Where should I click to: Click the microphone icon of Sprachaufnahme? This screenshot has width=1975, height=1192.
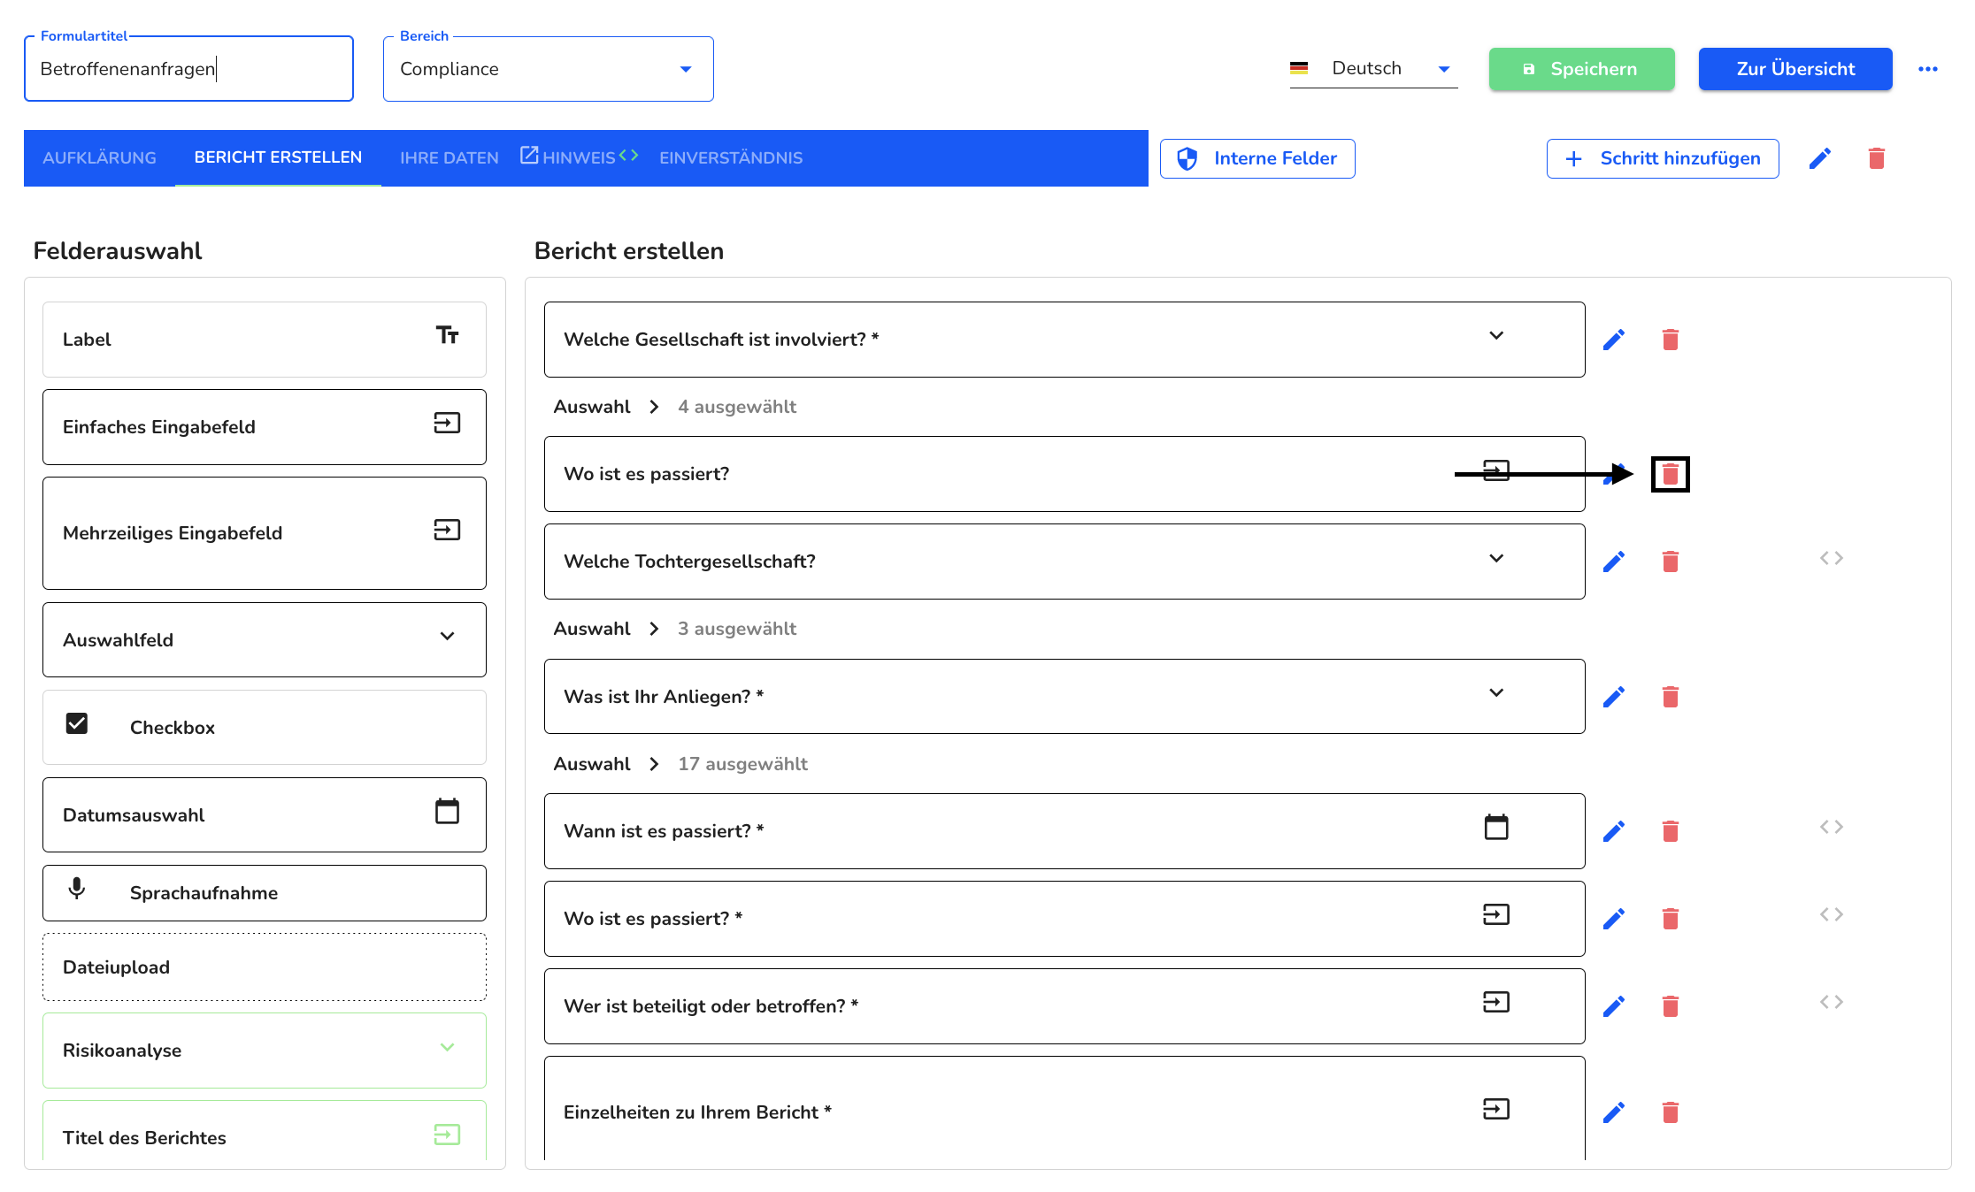coord(77,889)
